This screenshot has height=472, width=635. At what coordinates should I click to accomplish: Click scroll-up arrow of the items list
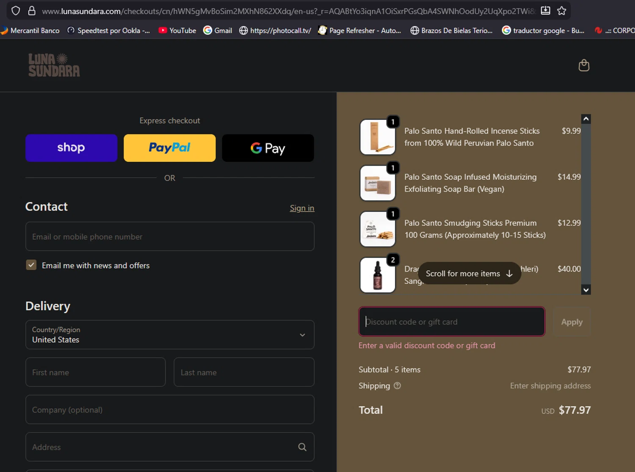point(586,119)
